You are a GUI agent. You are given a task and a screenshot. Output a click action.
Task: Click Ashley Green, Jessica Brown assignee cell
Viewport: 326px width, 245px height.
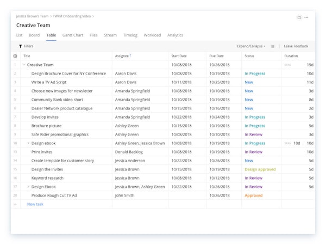(140, 143)
